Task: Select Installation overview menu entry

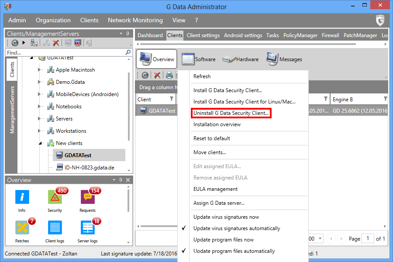Action: click(217, 124)
